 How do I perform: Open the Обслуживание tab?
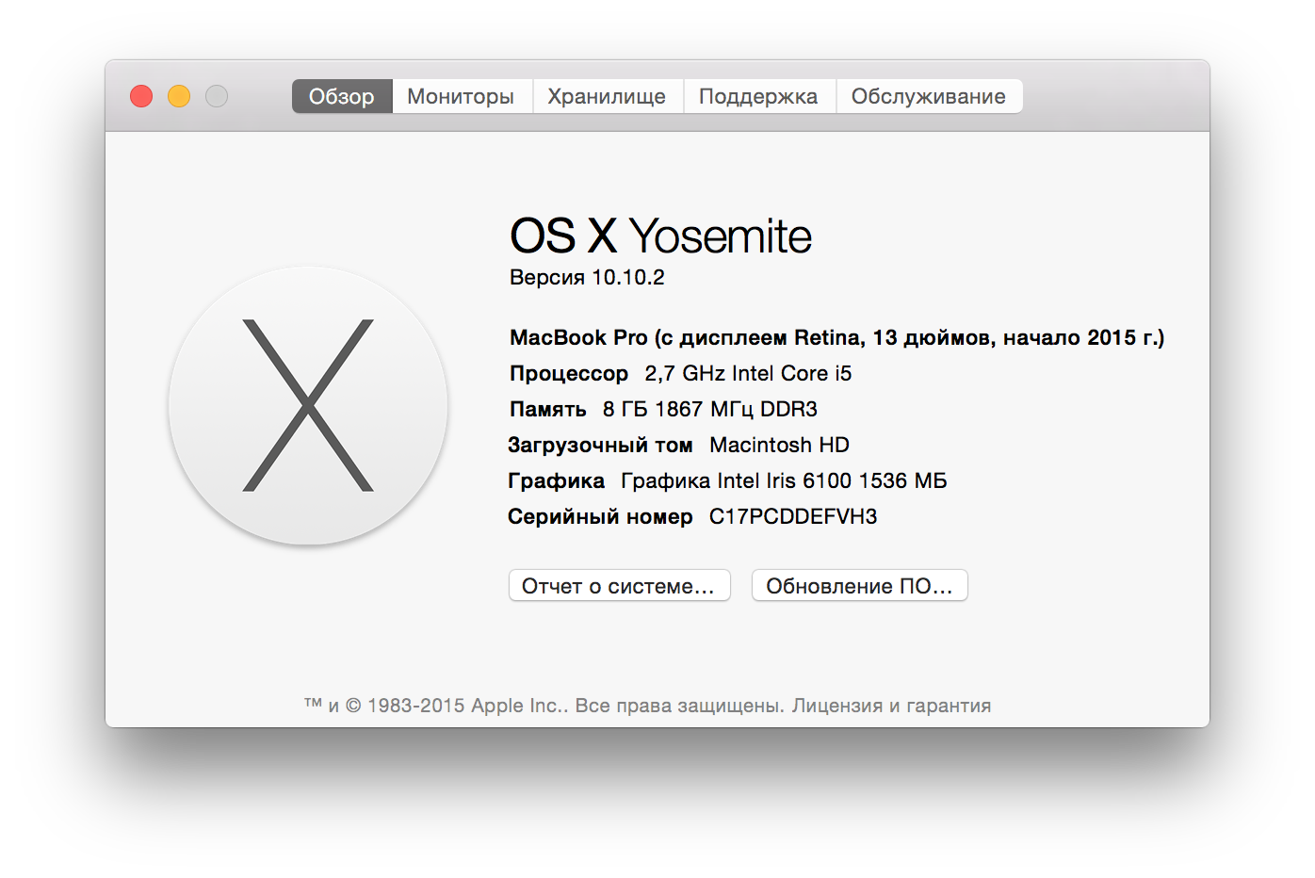coord(929,96)
